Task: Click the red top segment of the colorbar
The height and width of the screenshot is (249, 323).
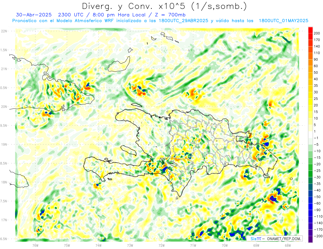Action: pyautogui.click(x=310, y=30)
